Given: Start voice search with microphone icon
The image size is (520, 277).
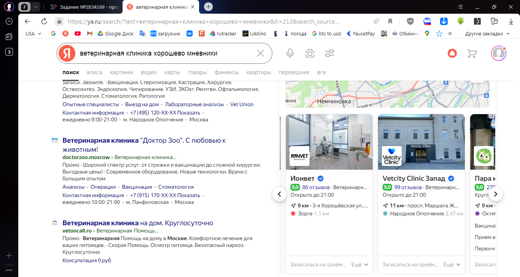Looking at the screenshot, I should point(290,53).
